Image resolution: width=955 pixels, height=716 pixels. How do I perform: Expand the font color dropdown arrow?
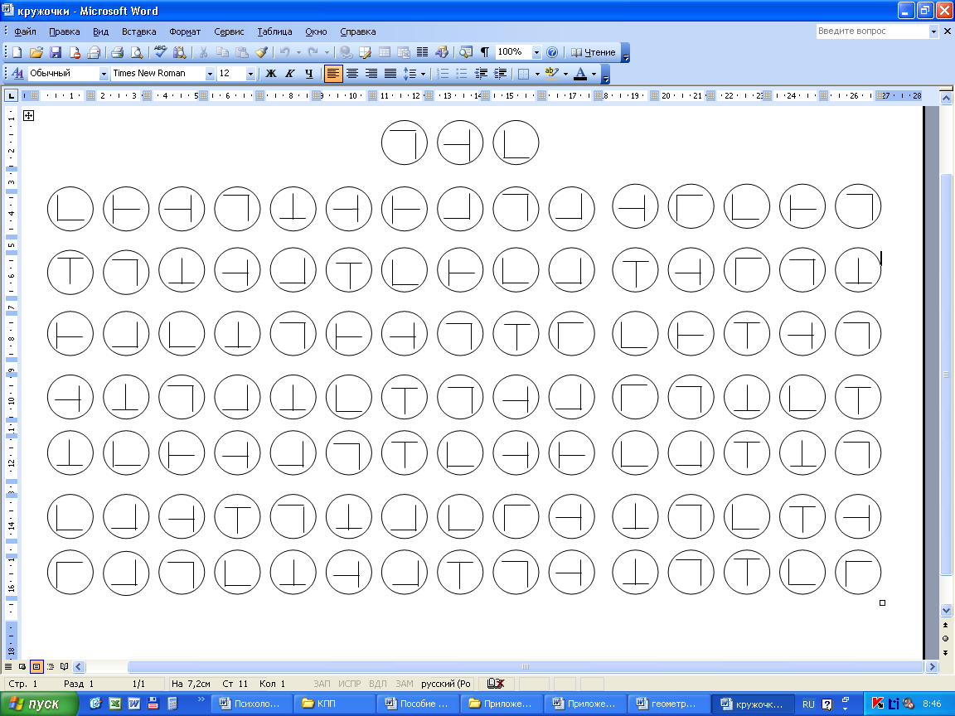pos(594,74)
